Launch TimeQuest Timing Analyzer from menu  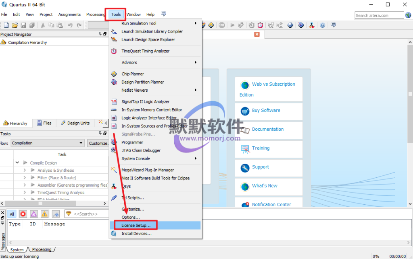(155, 51)
